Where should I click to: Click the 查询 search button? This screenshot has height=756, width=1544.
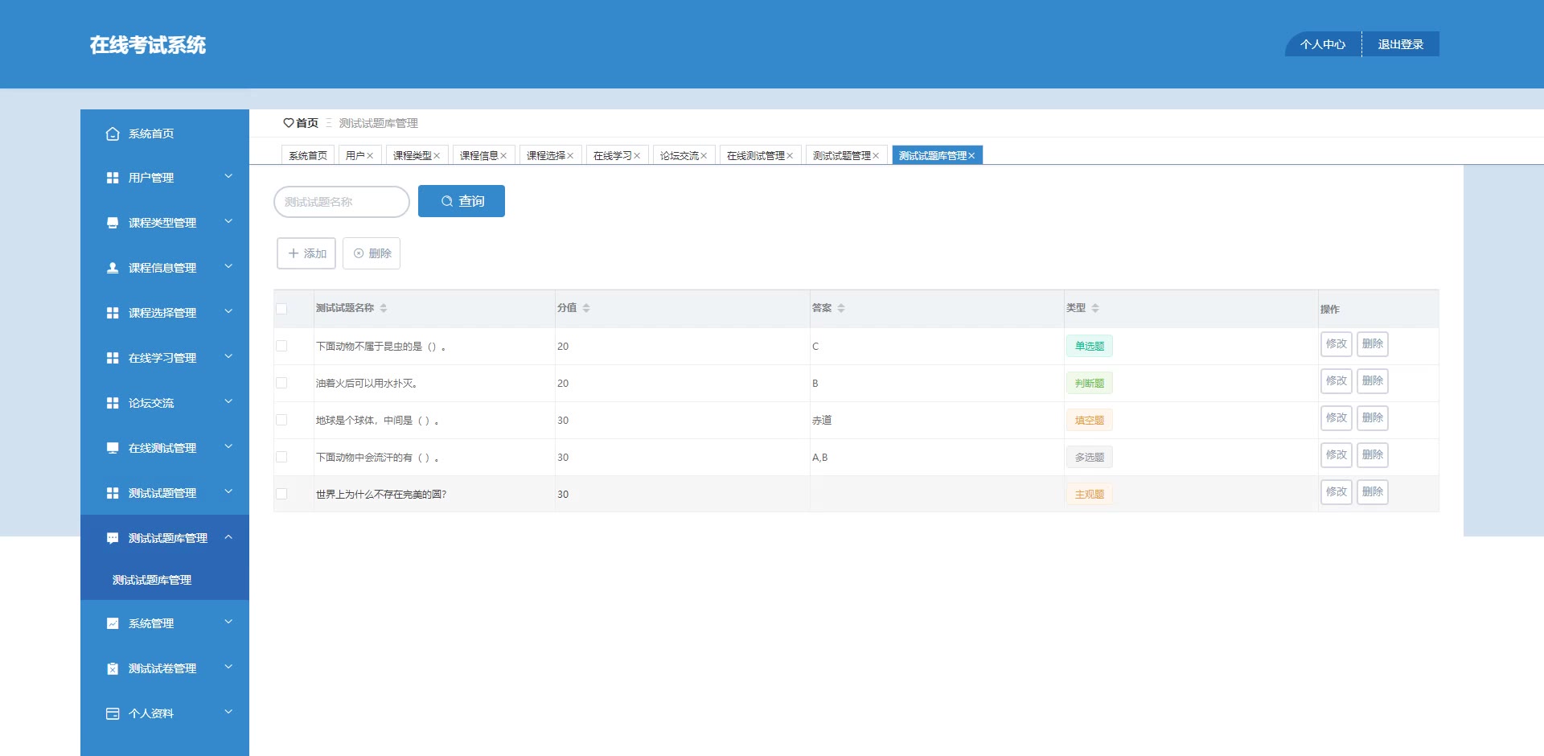coord(462,201)
